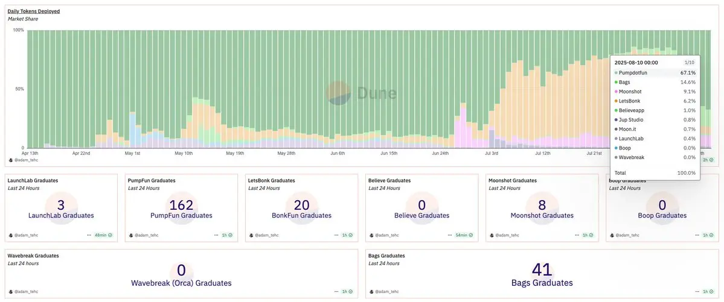Click the LetsBonk Graduates card title
724x302 pixels.
tap(271, 181)
